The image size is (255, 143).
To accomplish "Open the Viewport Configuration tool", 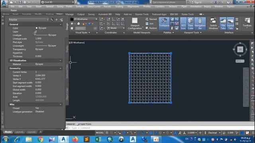I will tap(135, 23).
